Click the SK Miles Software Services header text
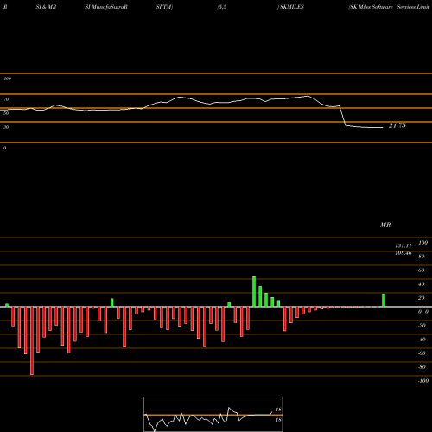 [390, 7]
